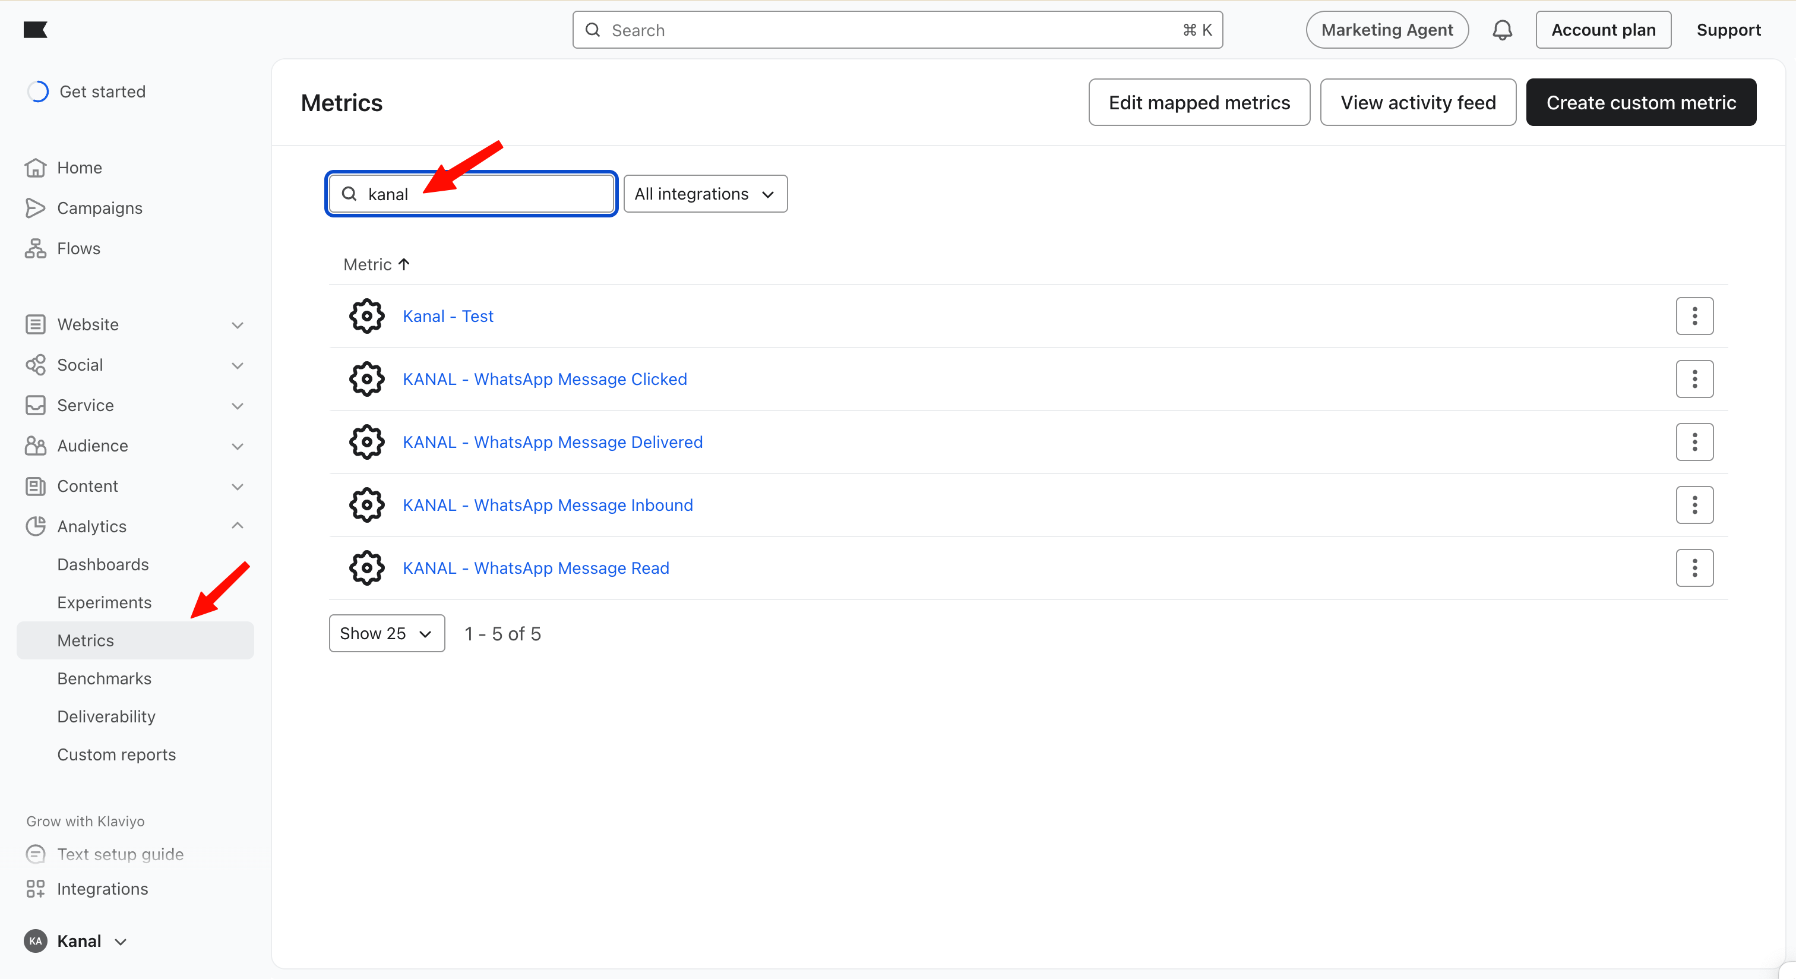
Task: Click the Campaigns paper-plane icon
Action: click(x=35, y=209)
